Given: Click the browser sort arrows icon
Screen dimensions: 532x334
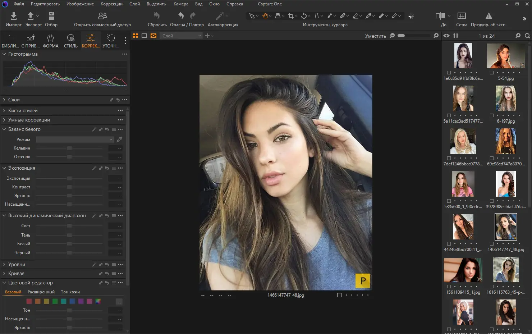Looking at the screenshot, I should click(455, 36).
